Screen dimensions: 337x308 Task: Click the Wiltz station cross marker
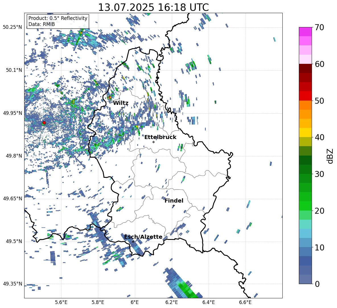(x=122, y=108)
